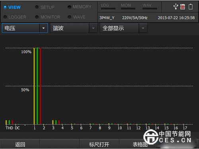This screenshot has height=149, width=199.
Task: Click the 3P4W_Y wiring label
Action: coord(107,18)
